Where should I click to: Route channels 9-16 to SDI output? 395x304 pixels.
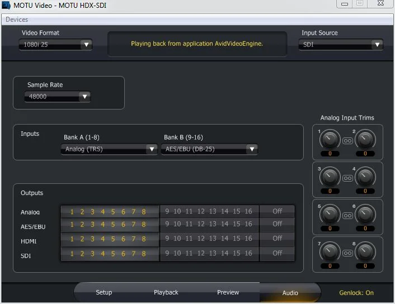pos(209,253)
